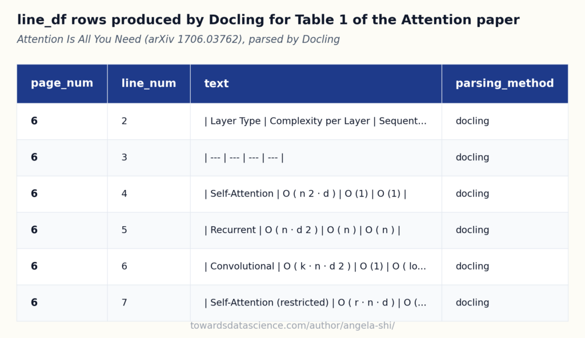
Task: Select the markdown separator row text
Action: pos(244,158)
